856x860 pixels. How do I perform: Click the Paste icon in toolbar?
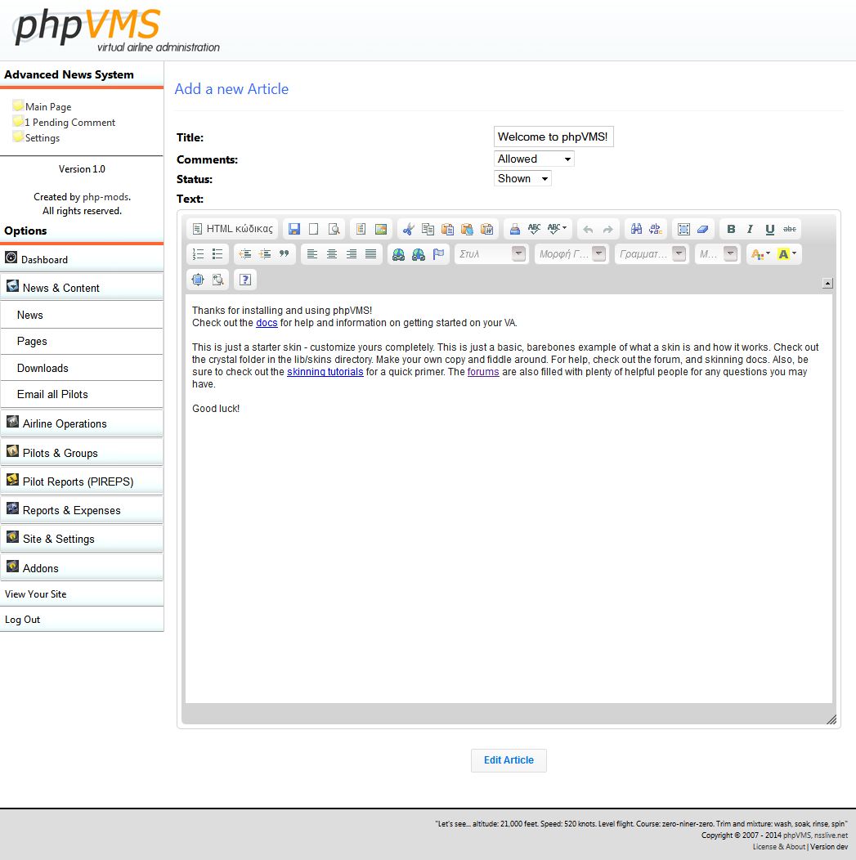click(447, 229)
